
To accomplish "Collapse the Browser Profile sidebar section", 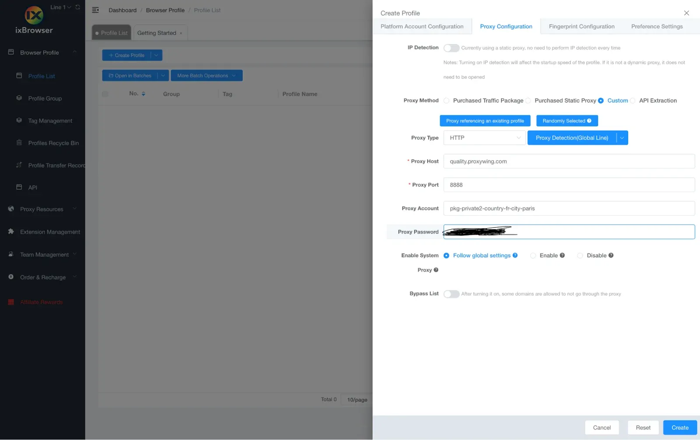I will [x=74, y=52].
